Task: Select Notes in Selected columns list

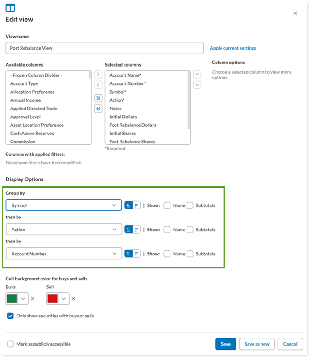Action: (116, 109)
